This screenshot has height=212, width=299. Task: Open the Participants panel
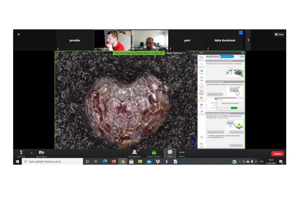click(x=134, y=152)
